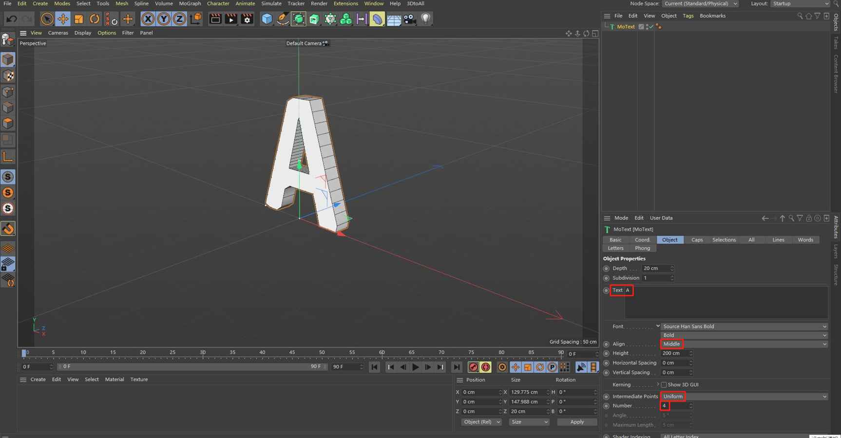The width and height of the screenshot is (841, 438).
Task: Go to end of animation
Action: click(457, 367)
